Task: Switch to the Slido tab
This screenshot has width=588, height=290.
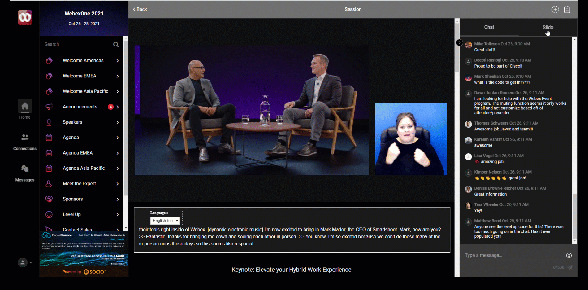Action: tap(548, 27)
